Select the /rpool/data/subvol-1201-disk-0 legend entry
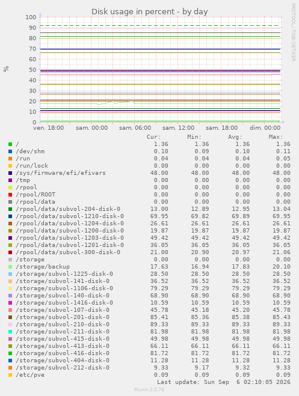This screenshot has width=299, height=396. tap(70, 245)
